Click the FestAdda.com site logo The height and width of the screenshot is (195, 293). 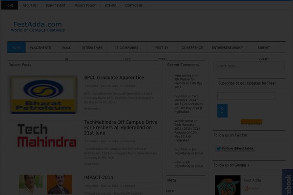pyautogui.click(x=38, y=27)
